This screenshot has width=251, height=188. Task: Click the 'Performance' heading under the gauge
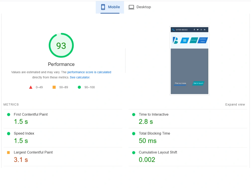(61, 64)
